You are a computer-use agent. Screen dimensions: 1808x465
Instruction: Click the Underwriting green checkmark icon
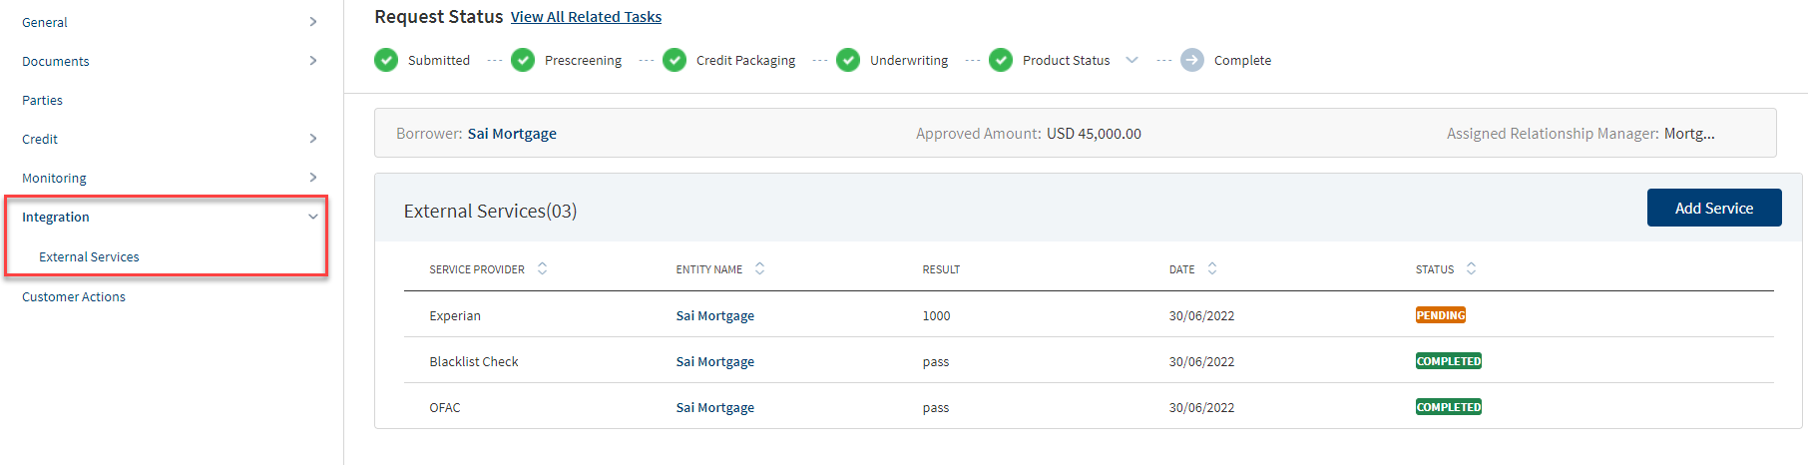pos(848,60)
